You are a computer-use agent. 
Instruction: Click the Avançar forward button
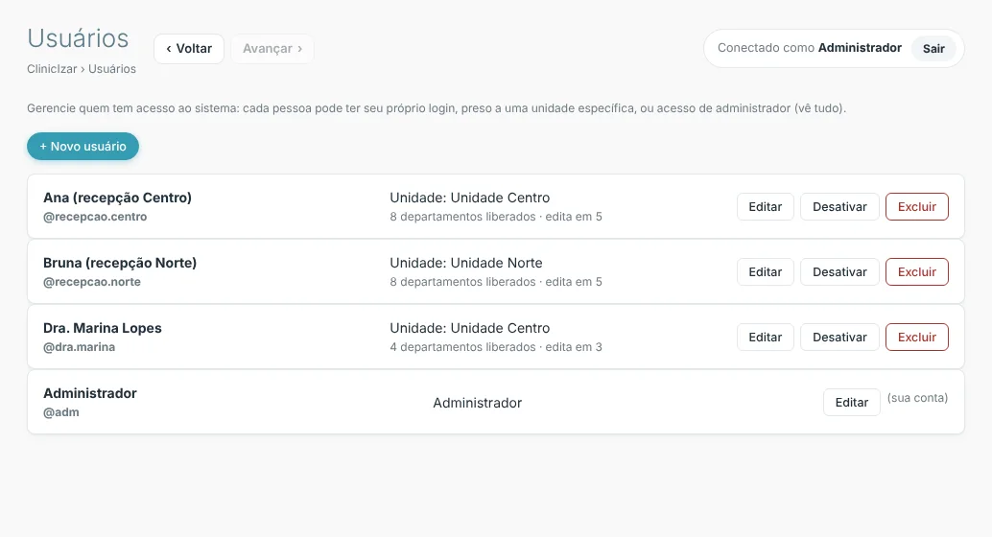coord(272,49)
